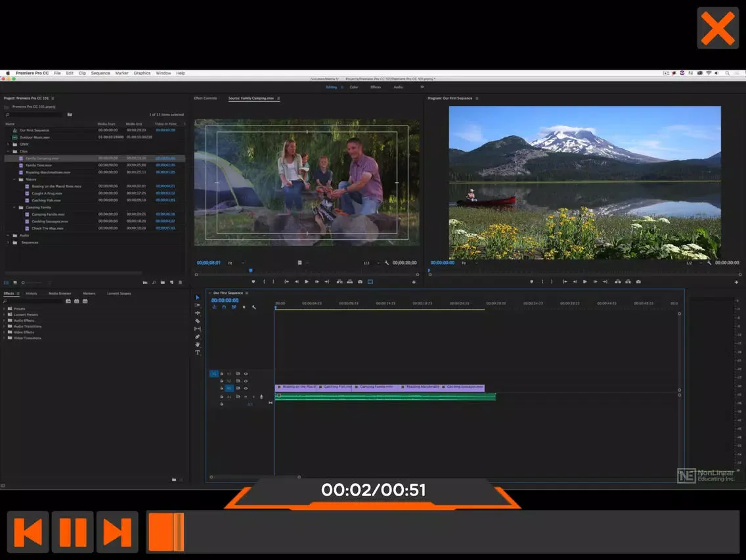Toggle nest insert mode in timeline header
Viewport: 746px width, 560px height.
point(215,307)
